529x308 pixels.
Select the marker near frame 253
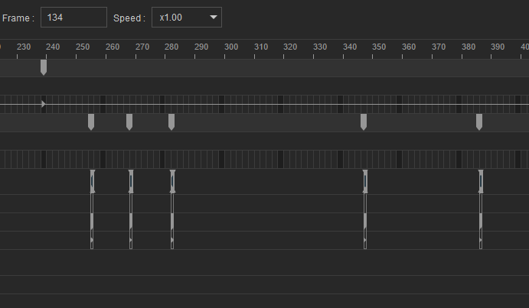[91, 122]
